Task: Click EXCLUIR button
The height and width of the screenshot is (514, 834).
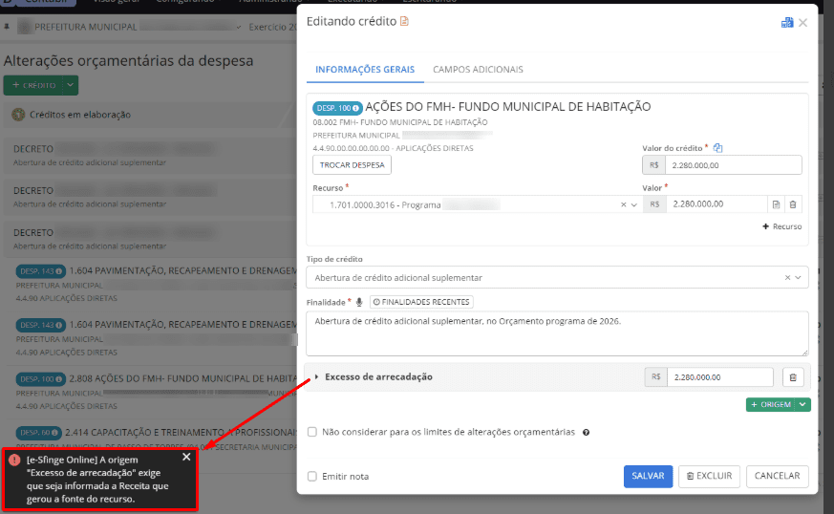Action: (710, 476)
